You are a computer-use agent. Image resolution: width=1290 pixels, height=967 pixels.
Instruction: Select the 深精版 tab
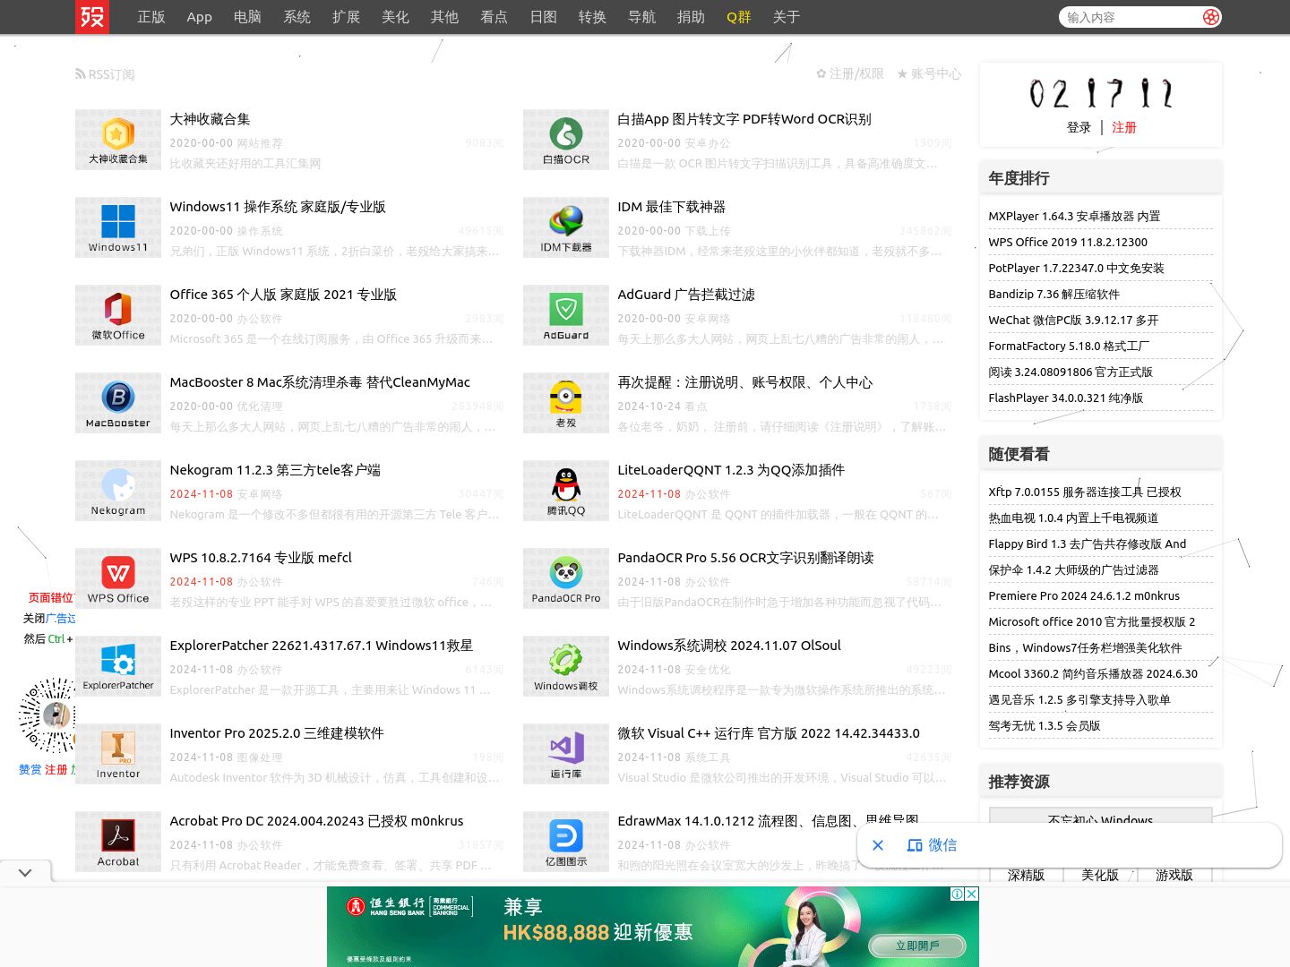1027,876
